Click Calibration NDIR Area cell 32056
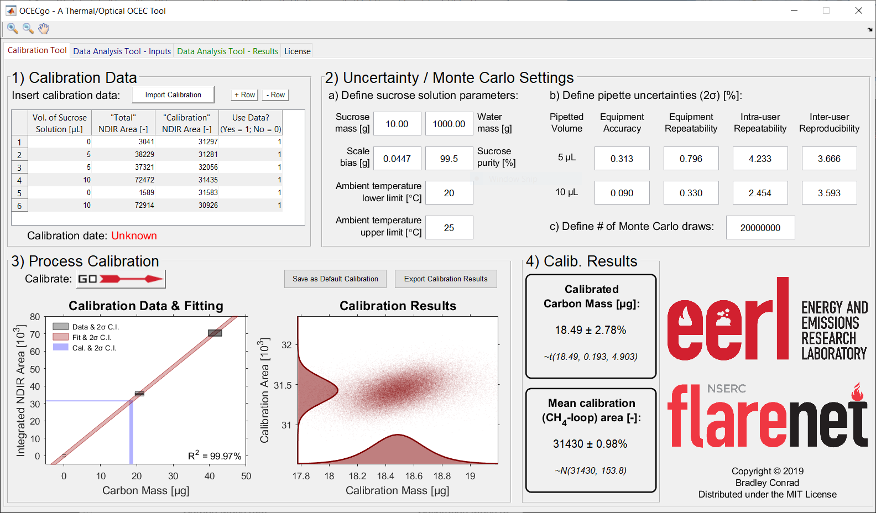The height and width of the screenshot is (513, 876). pyautogui.click(x=187, y=167)
